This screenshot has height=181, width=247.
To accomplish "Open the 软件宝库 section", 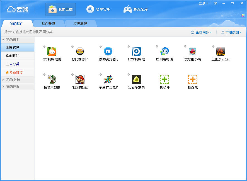I will coord(98,9).
